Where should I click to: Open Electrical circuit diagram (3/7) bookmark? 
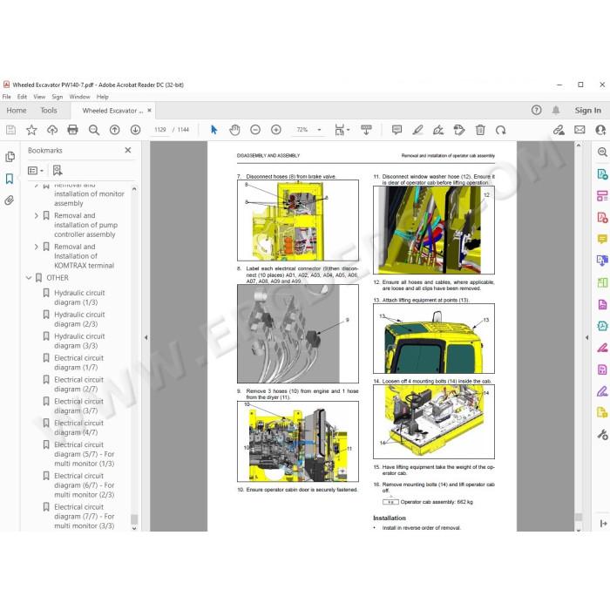point(79,406)
